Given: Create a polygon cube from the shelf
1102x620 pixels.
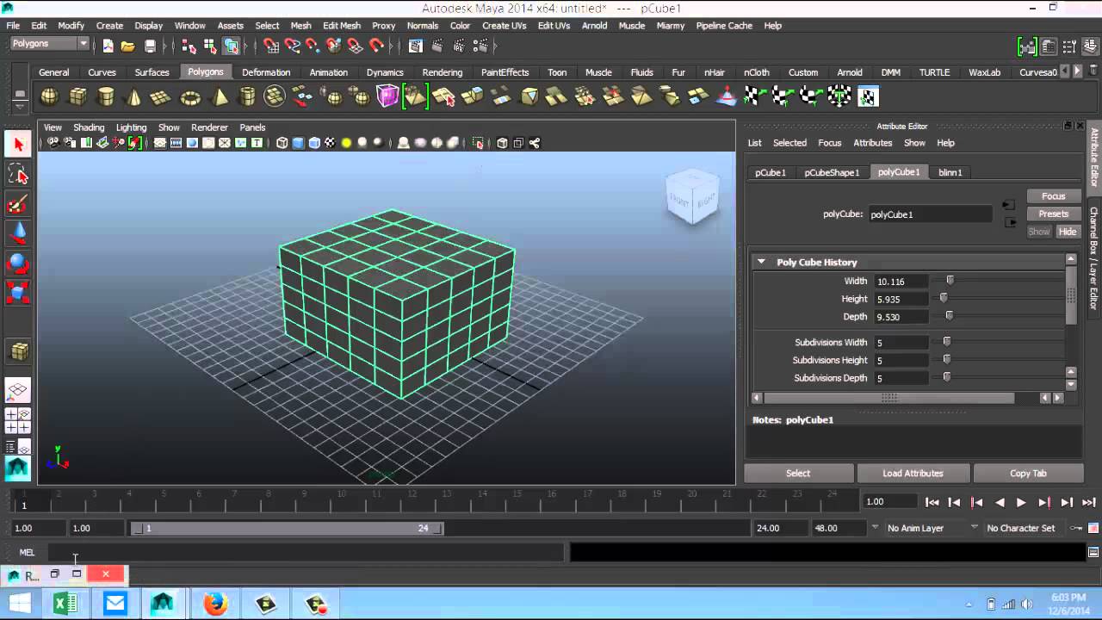Looking at the screenshot, I should click(x=78, y=96).
